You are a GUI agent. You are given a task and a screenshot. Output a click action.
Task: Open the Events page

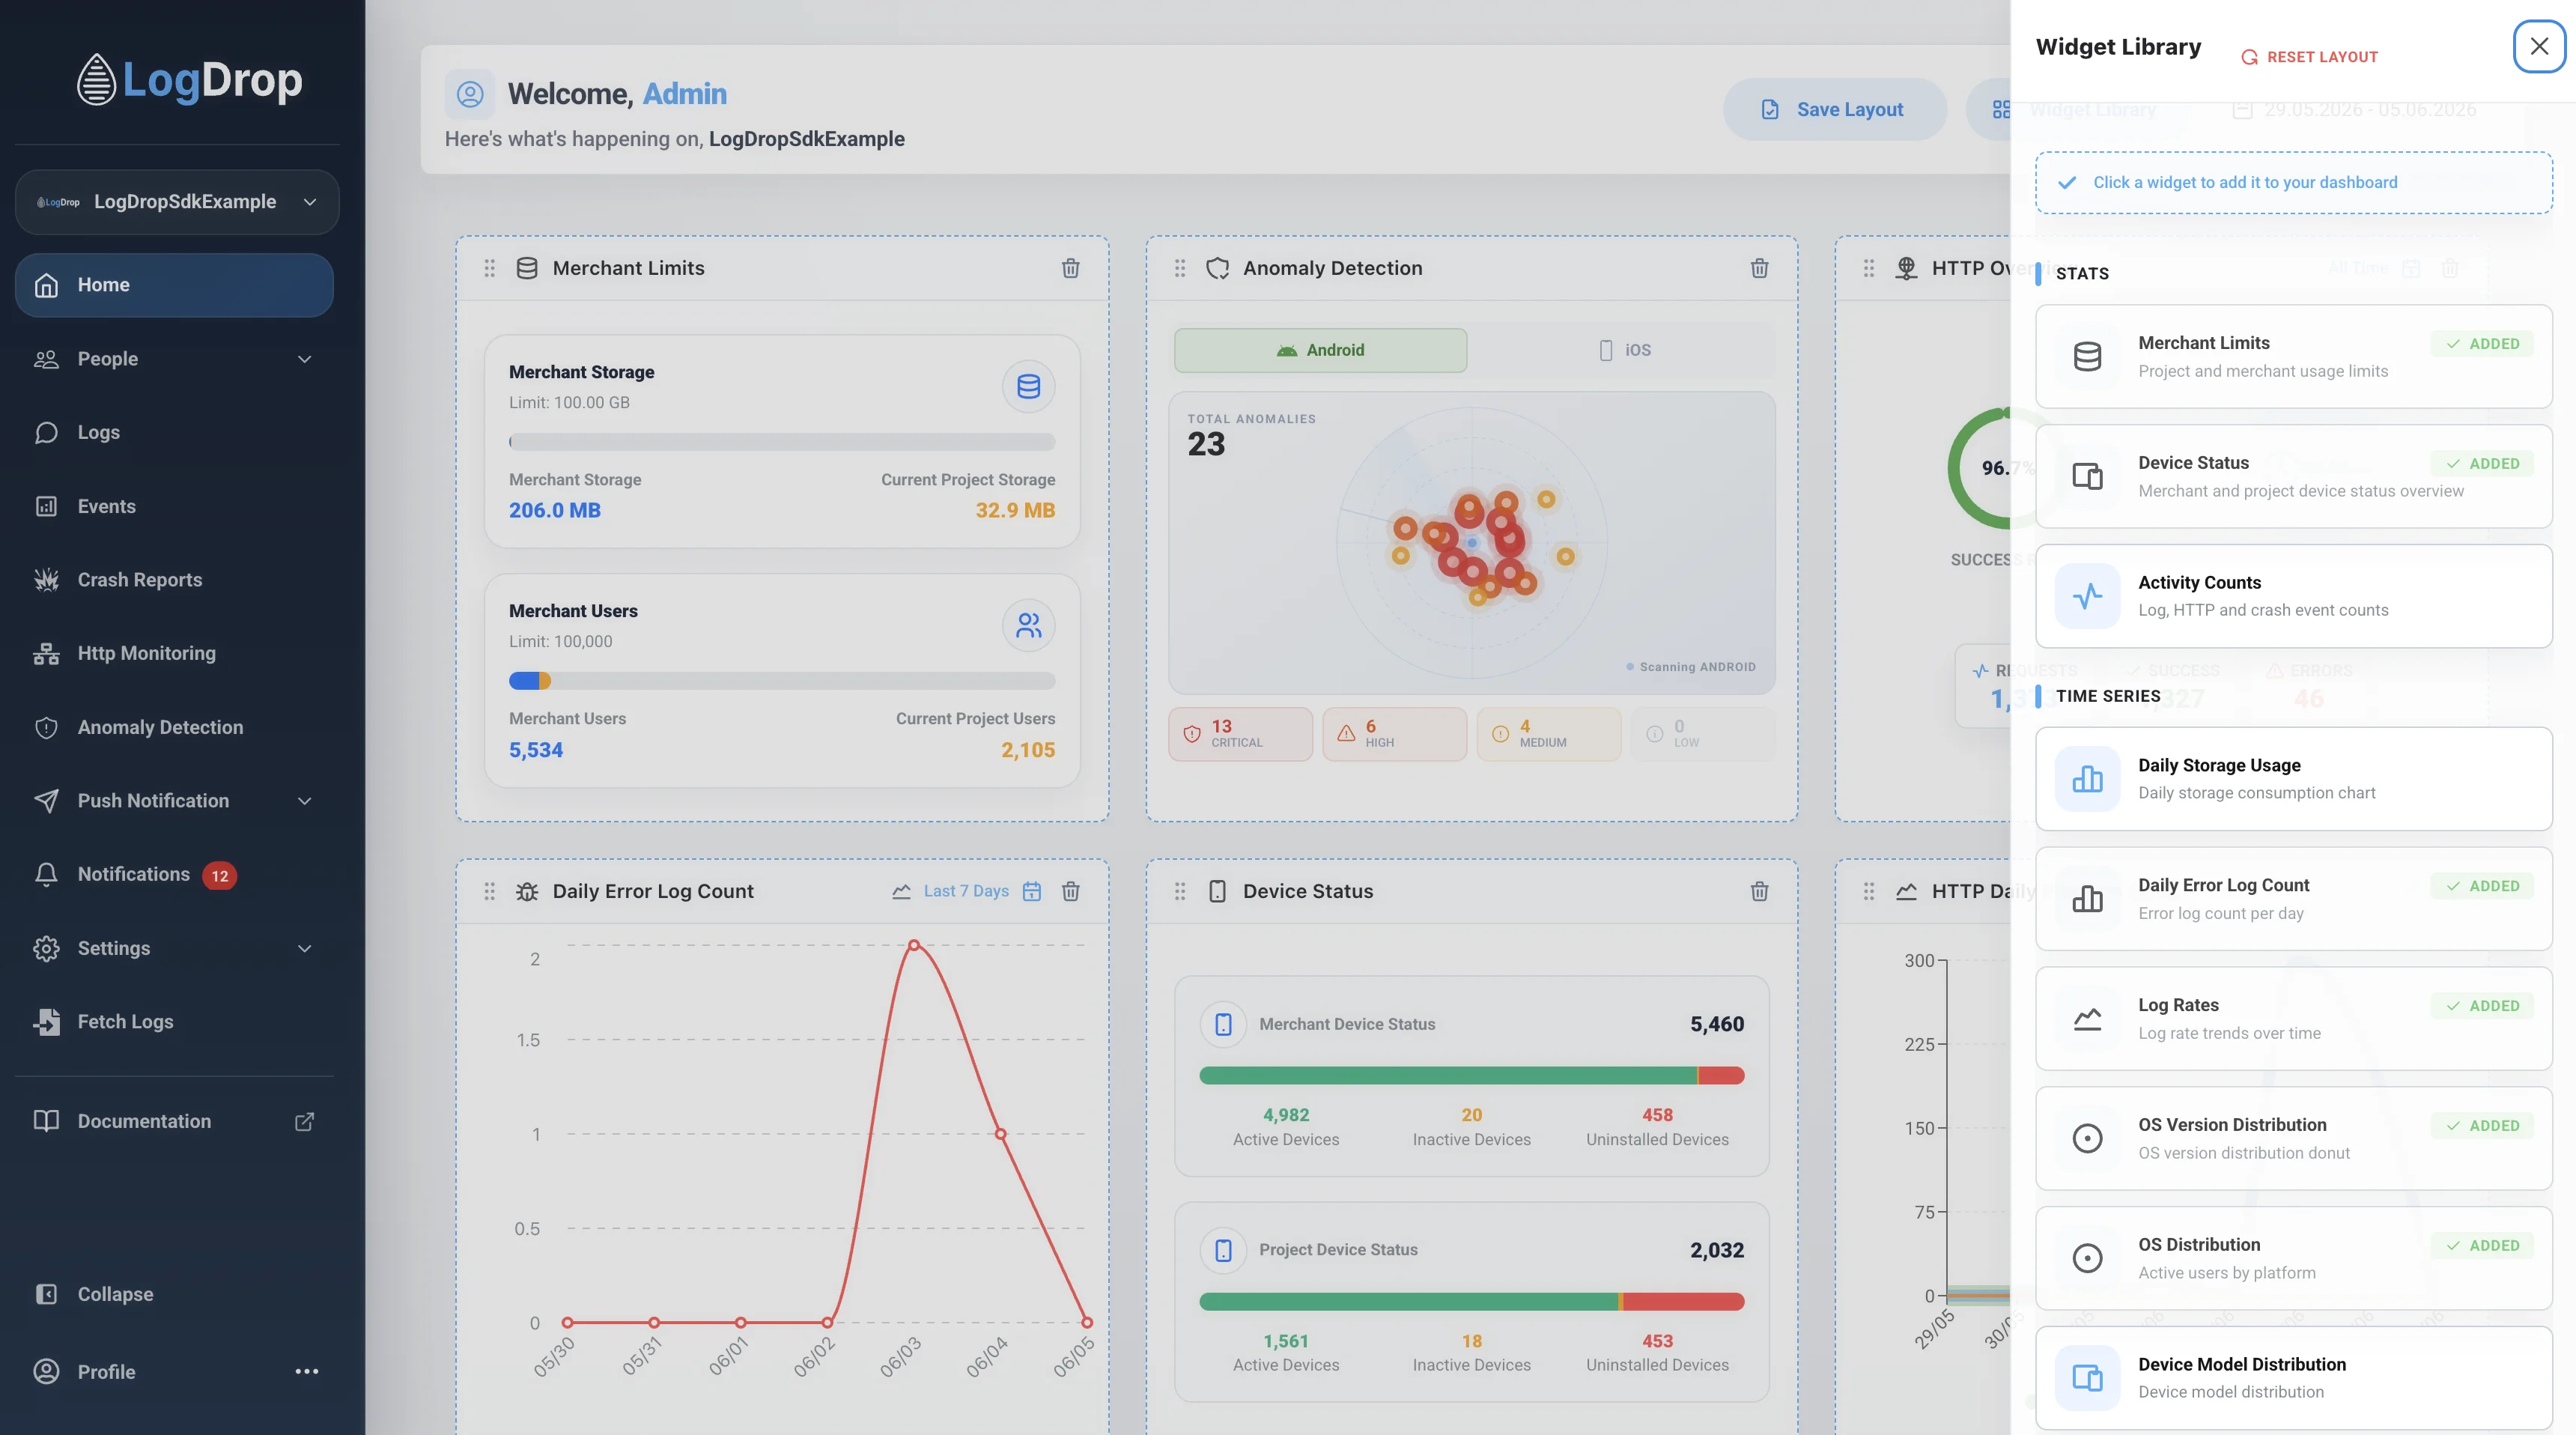coord(174,506)
